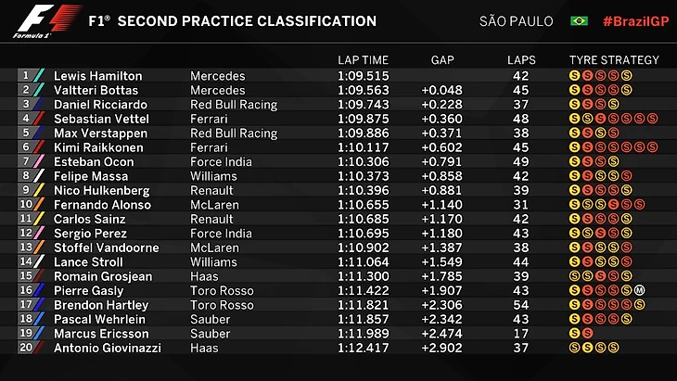Image resolution: width=677 pixels, height=381 pixels.
Task: Select the TYRE STRATEGY column header
Action: click(x=614, y=60)
